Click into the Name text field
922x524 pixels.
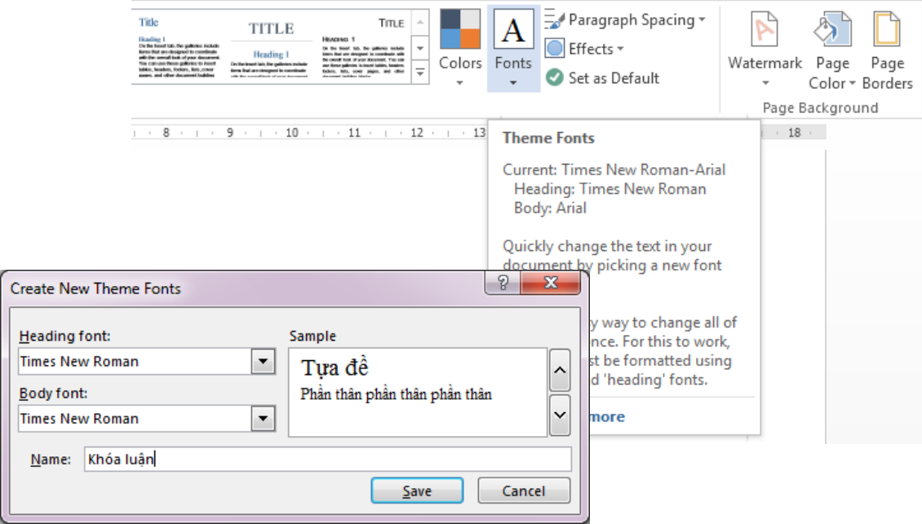(327, 459)
